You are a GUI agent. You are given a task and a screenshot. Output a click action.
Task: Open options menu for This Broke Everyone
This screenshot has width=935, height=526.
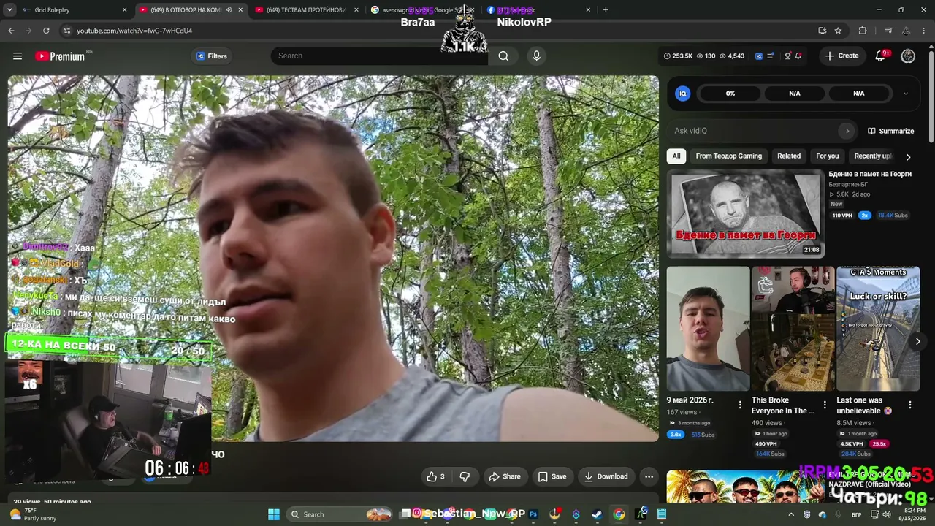[x=825, y=405]
